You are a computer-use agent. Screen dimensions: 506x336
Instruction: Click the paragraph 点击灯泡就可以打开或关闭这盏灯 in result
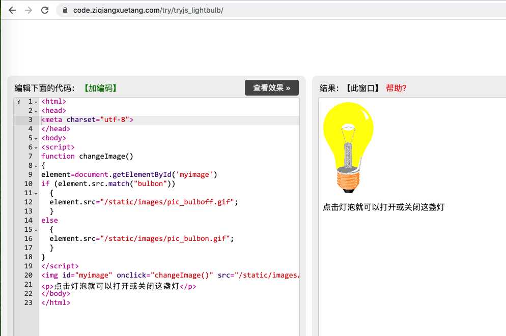click(384, 207)
